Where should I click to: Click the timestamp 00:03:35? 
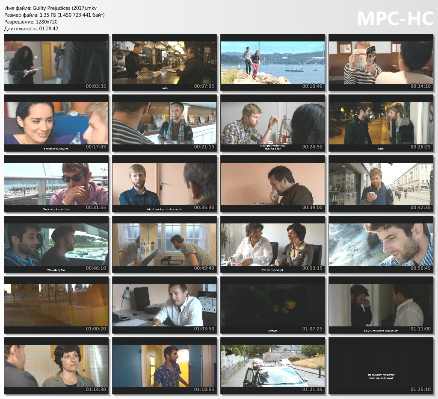[96, 86]
